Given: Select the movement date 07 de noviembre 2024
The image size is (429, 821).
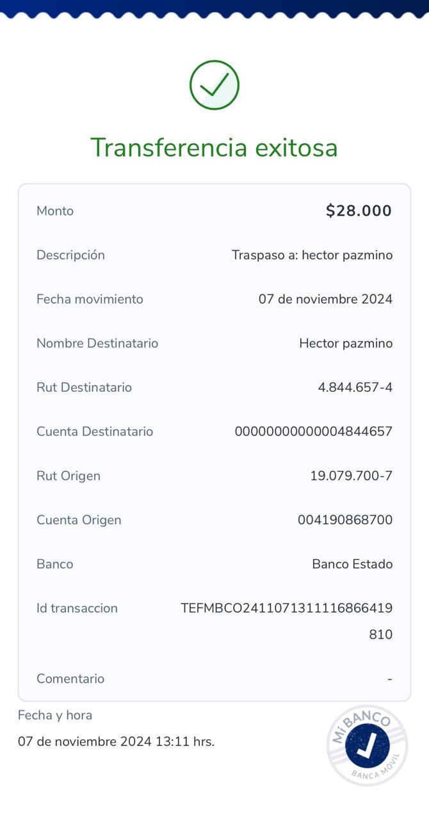Looking at the screenshot, I should [x=325, y=300].
